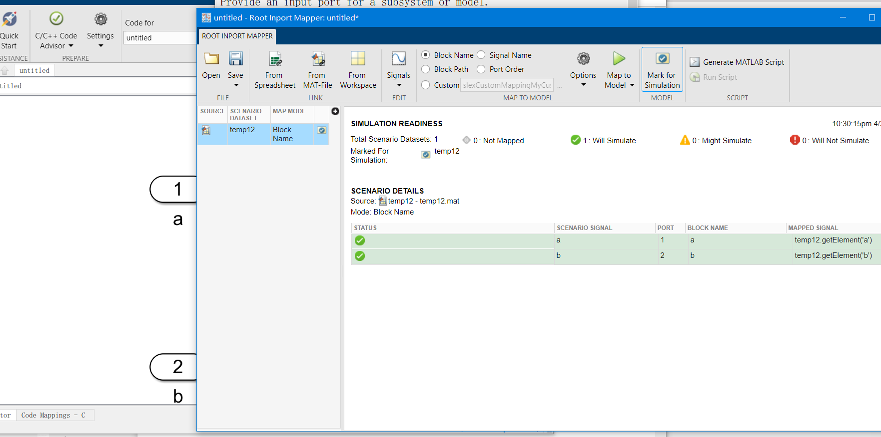
Task: Toggle Mark for Simulation button
Action: tap(662, 69)
